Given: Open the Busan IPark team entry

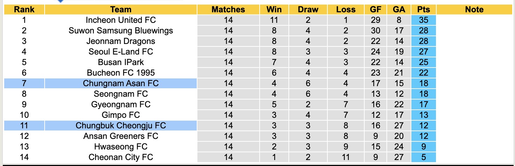Looking at the screenshot, I should coord(120,62).
